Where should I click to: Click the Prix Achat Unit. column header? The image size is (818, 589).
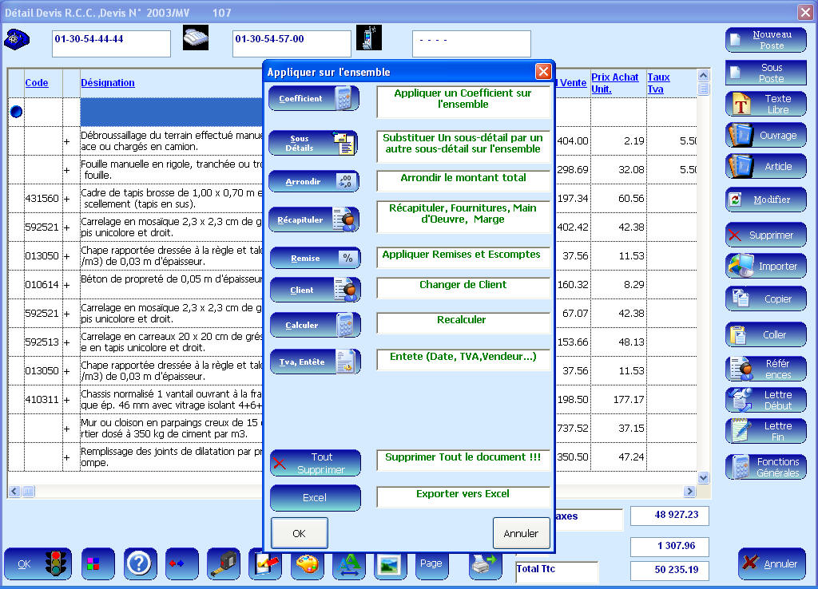(x=614, y=82)
